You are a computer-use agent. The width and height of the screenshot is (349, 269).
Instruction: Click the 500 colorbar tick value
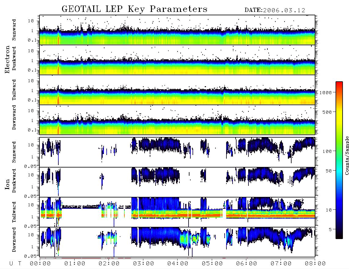pos(327,112)
